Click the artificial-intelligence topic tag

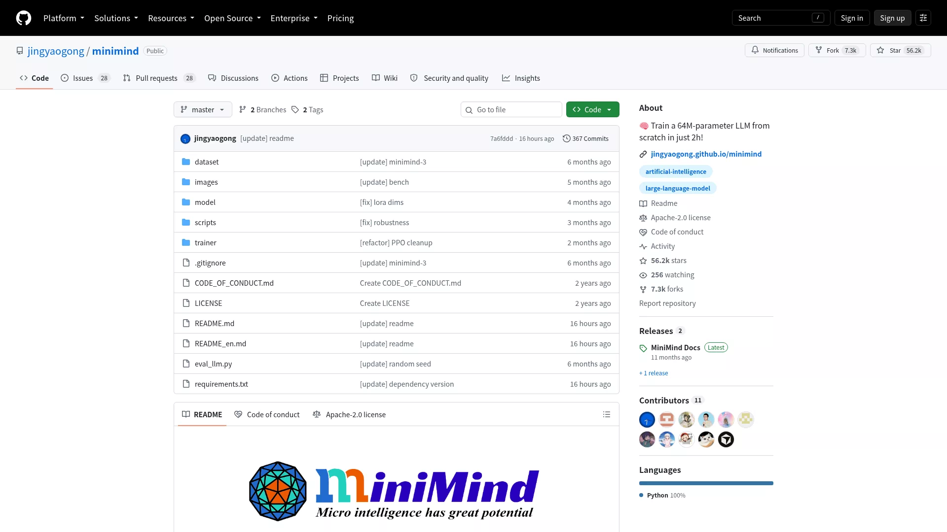point(676,172)
